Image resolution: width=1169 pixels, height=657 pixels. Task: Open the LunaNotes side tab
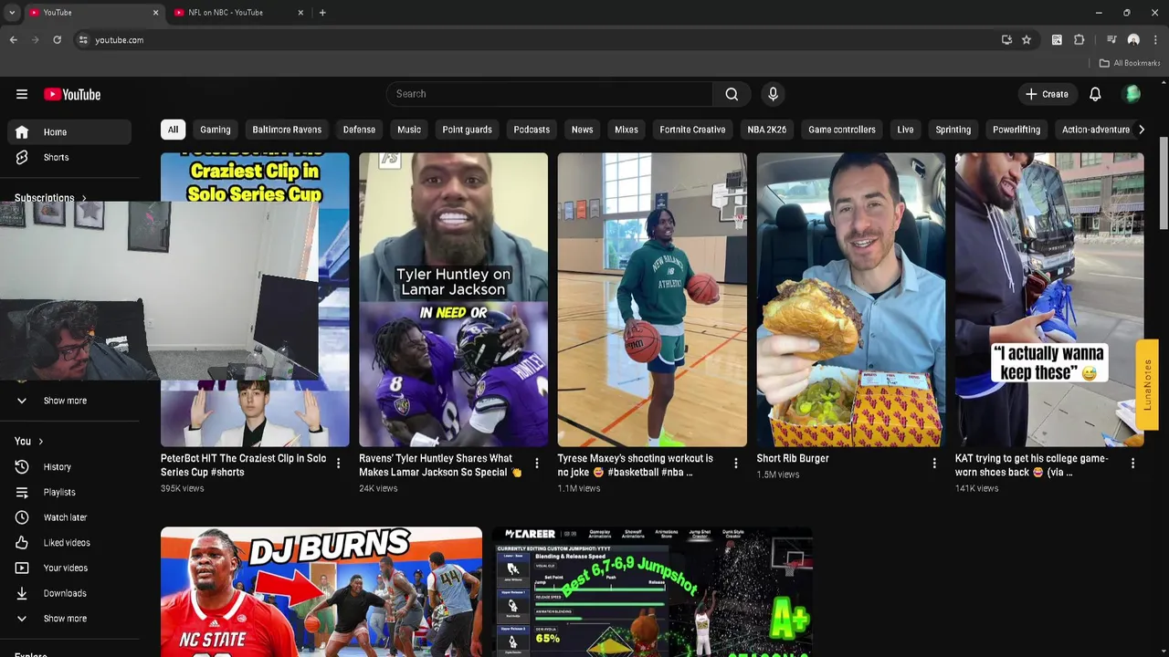pos(1147,385)
